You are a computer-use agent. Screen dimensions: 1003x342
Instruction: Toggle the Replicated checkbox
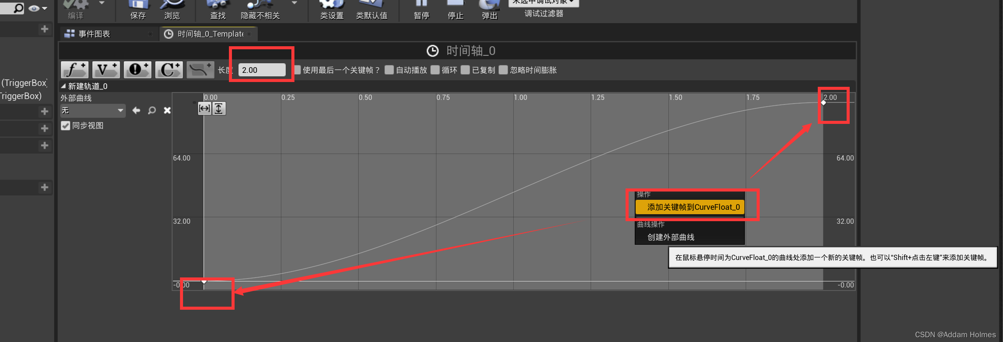[465, 70]
